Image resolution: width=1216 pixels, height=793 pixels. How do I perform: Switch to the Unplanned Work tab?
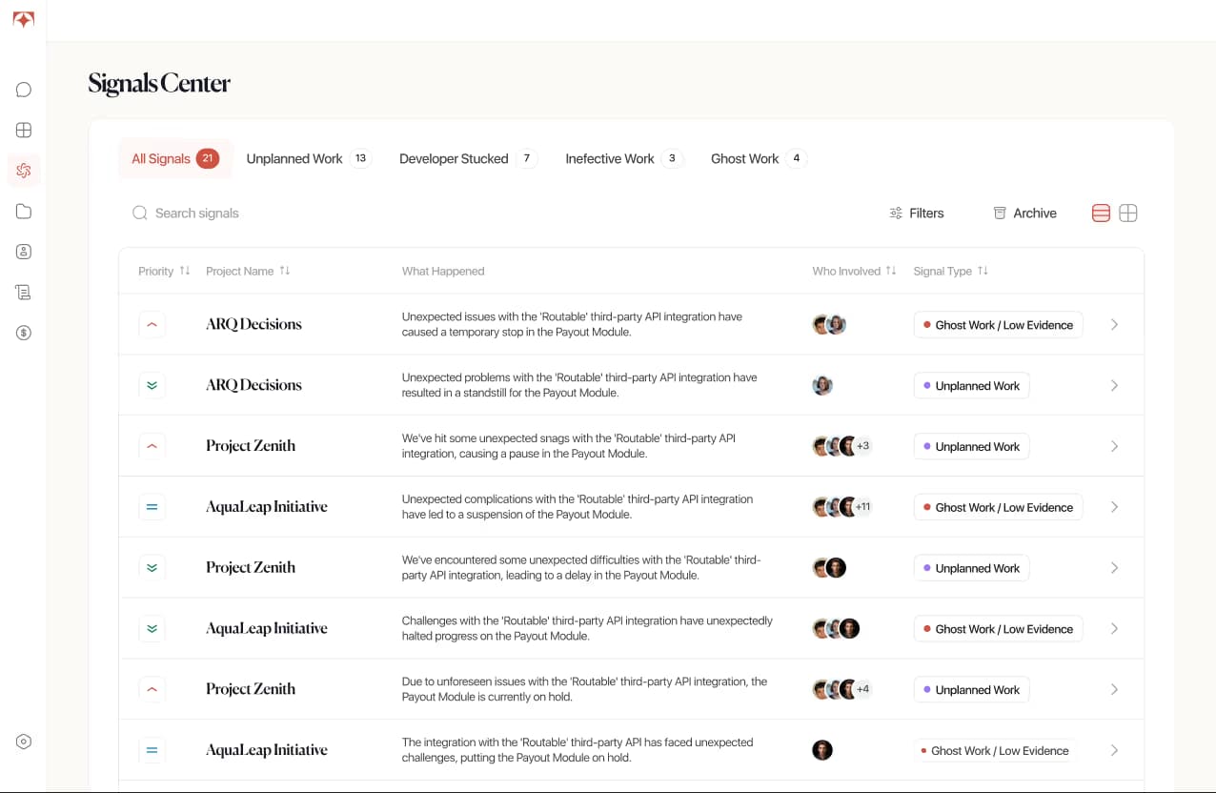point(309,158)
